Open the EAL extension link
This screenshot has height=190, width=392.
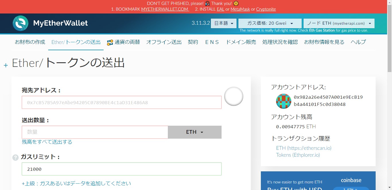(x=220, y=9)
